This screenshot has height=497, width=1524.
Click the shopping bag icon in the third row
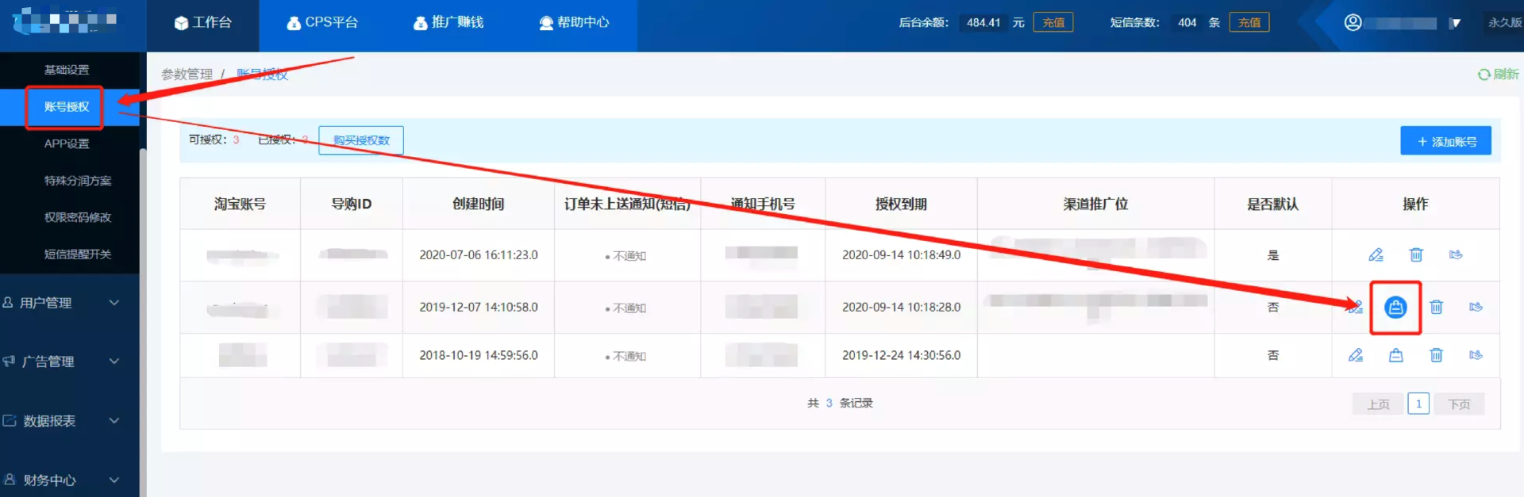pyautogui.click(x=1395, y=355)
